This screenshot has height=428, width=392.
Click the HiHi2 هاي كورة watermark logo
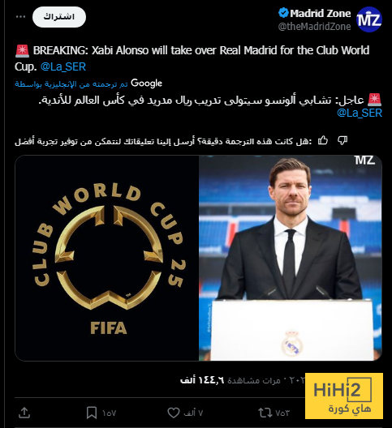coord(344,396)
